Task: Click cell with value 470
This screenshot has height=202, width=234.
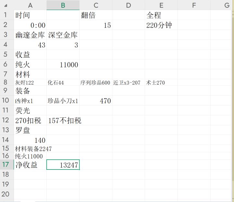Action: (x=96, y=101)
